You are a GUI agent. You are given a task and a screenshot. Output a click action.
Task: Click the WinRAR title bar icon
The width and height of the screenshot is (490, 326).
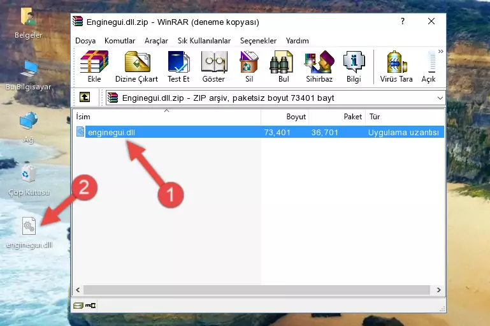click(78, 22)
